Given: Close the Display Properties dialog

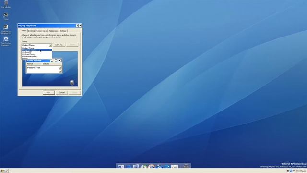Looking at the screenshot, I should (80, 25).
